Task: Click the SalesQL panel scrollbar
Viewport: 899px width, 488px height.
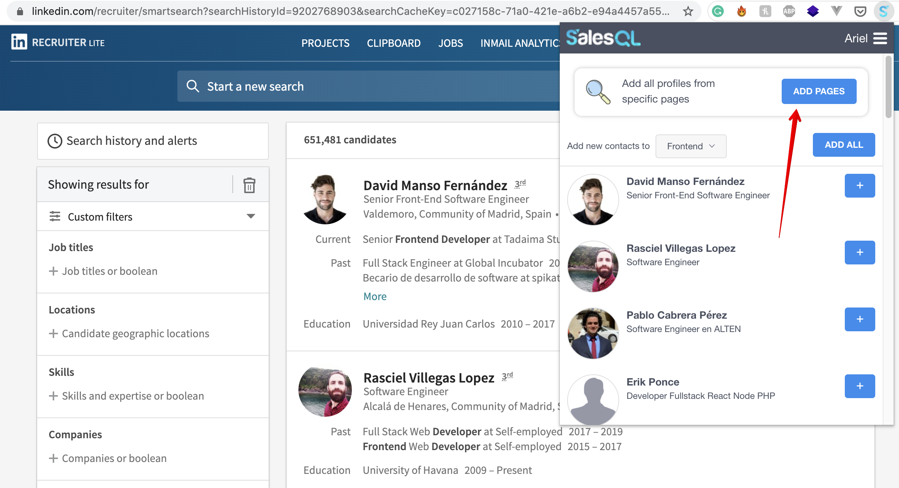Action: point(888,87)
